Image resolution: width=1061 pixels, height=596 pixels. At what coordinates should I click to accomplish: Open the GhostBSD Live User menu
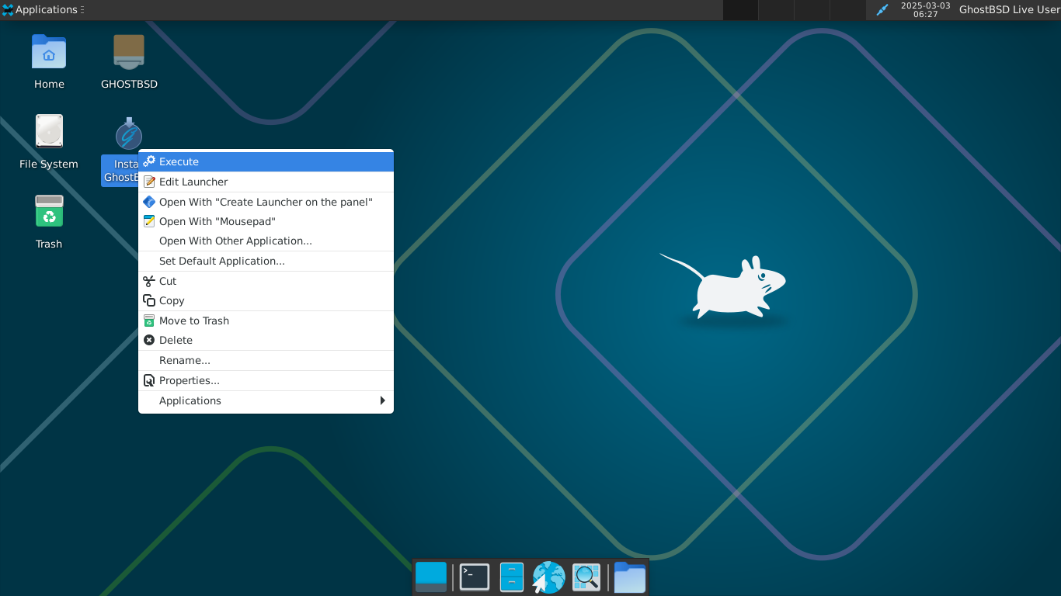pyautogui.click(x=1009, y=10)
